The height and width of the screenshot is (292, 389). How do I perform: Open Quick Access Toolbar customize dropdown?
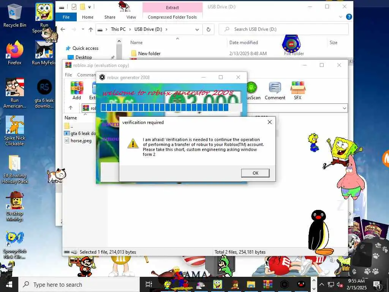(x=90, y=7)
